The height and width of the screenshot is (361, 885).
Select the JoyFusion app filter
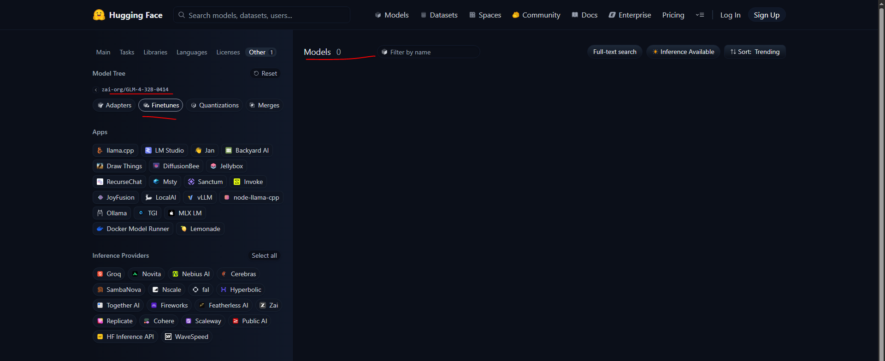tap(116, 197)
